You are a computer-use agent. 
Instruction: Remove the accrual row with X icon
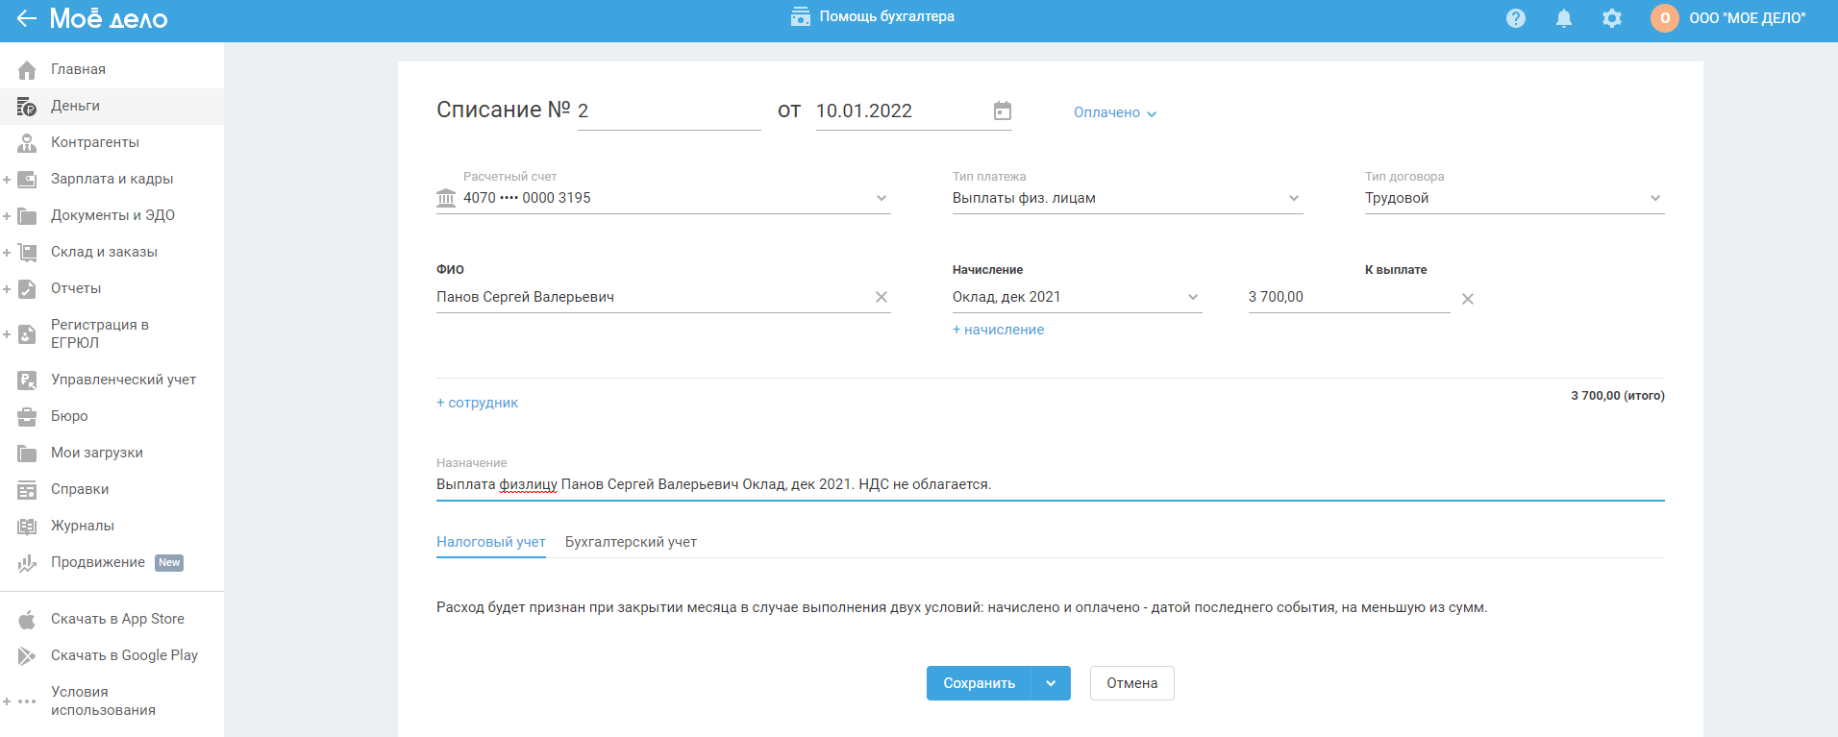1468,299
